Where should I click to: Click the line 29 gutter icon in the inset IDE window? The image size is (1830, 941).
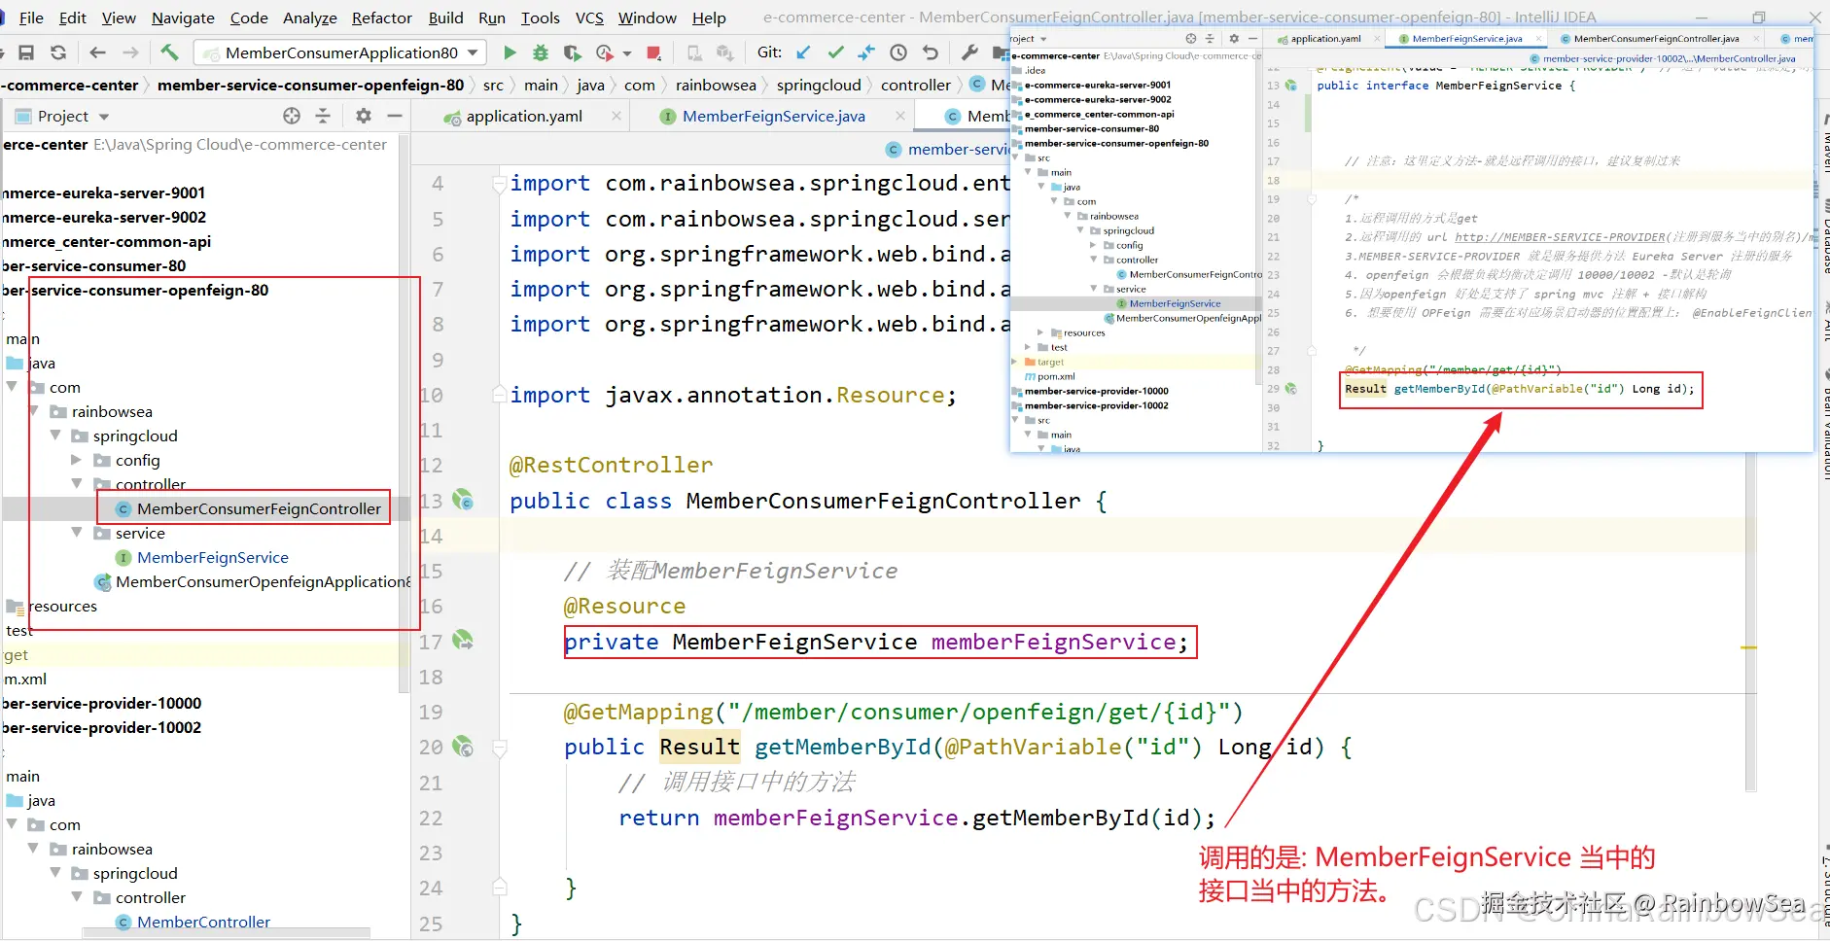[x=1291, y=389]
